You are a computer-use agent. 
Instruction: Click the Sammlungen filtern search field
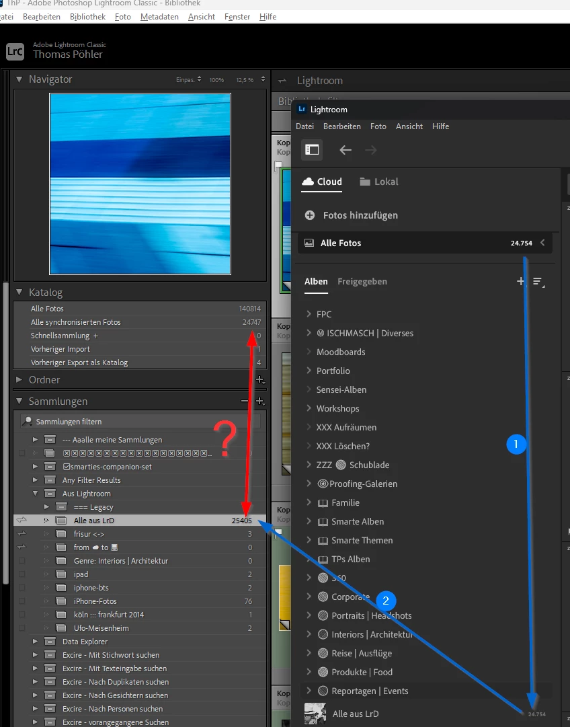[x=140, y=422]
